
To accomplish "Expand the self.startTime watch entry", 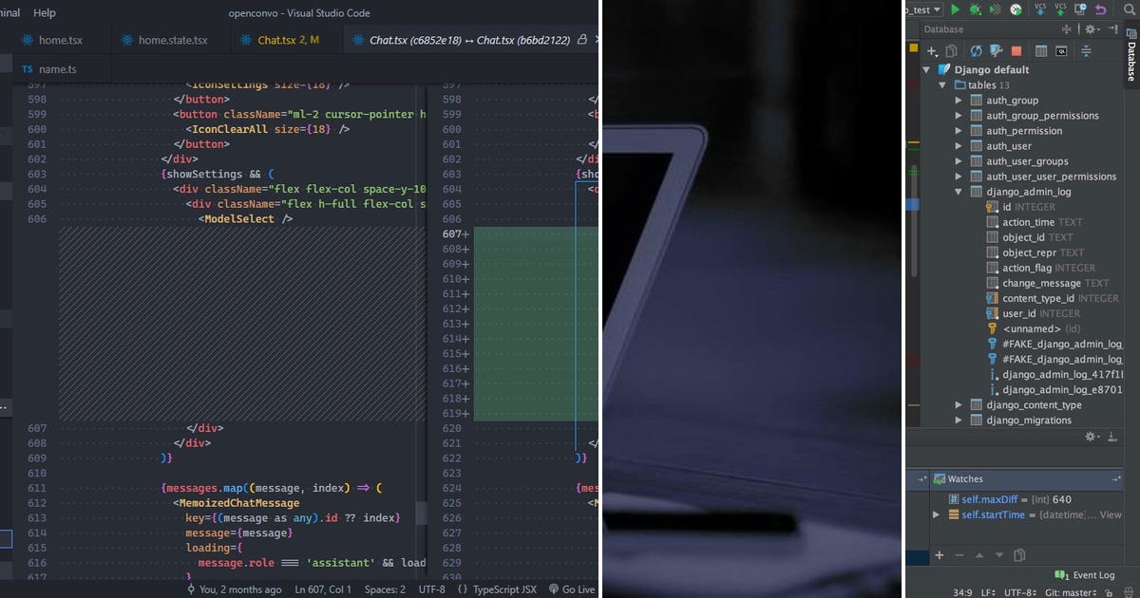I will 934,514.
